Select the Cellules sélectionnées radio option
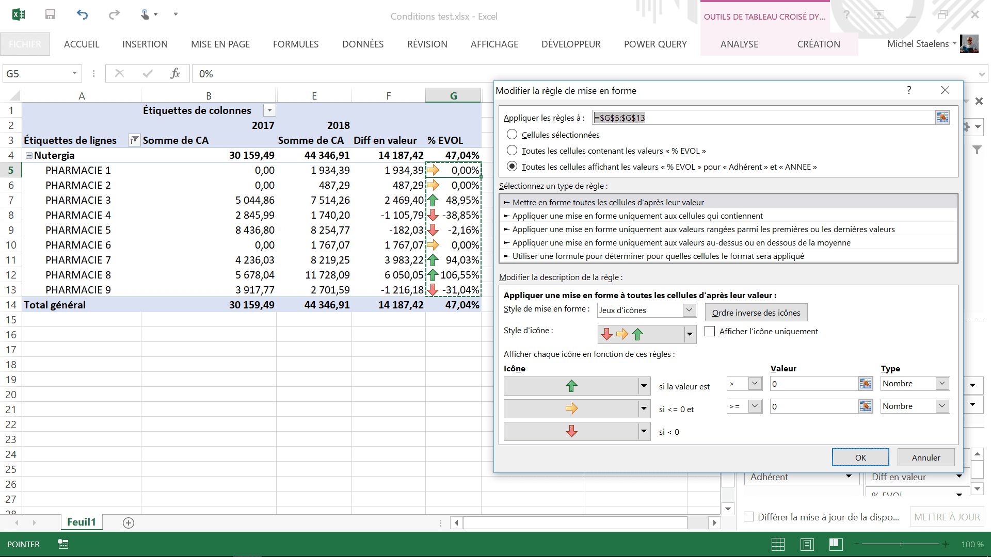The width and height of the screenshot is (991, 557). [x=512, y=135]
